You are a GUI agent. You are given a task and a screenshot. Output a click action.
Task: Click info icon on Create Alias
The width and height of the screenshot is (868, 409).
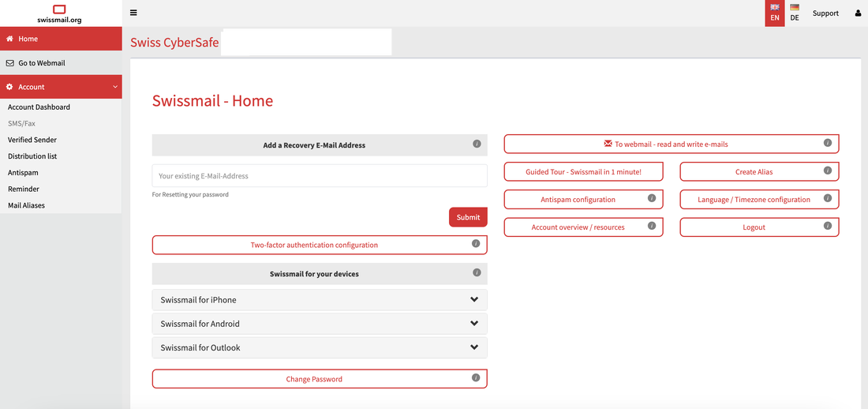pos(828,171)
